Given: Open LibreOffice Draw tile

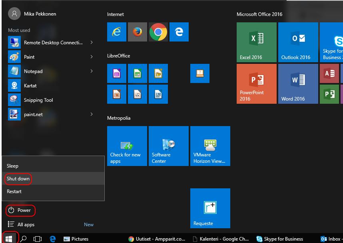Looking at the screenshot, I should coord(158,73).
